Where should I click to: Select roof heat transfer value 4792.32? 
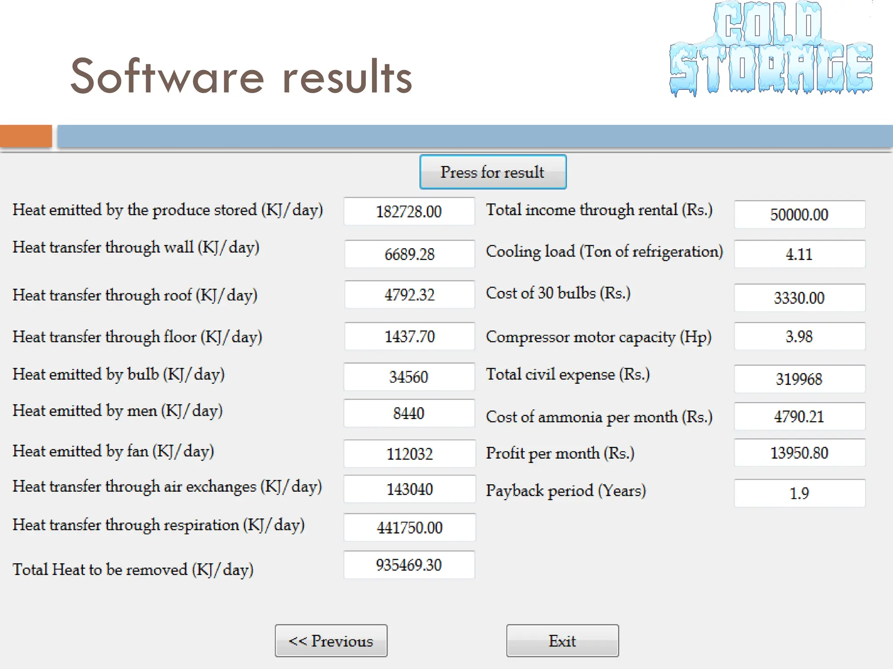tap(409, 295)
